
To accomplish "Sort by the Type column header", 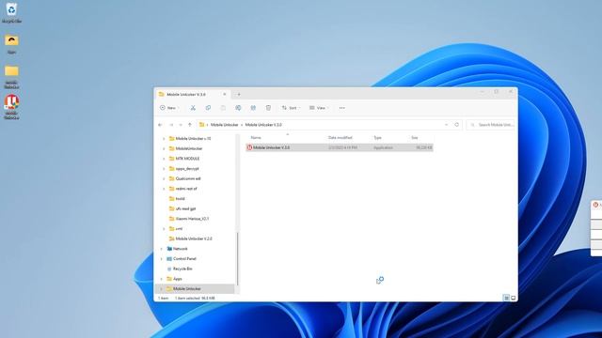I will coord(378,138).
